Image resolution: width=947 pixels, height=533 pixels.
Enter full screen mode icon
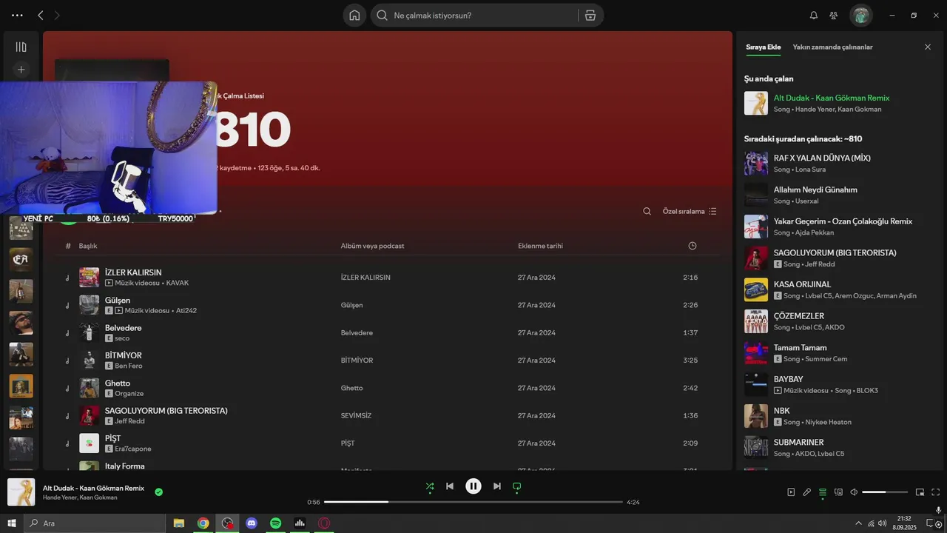tap(936, 492)
